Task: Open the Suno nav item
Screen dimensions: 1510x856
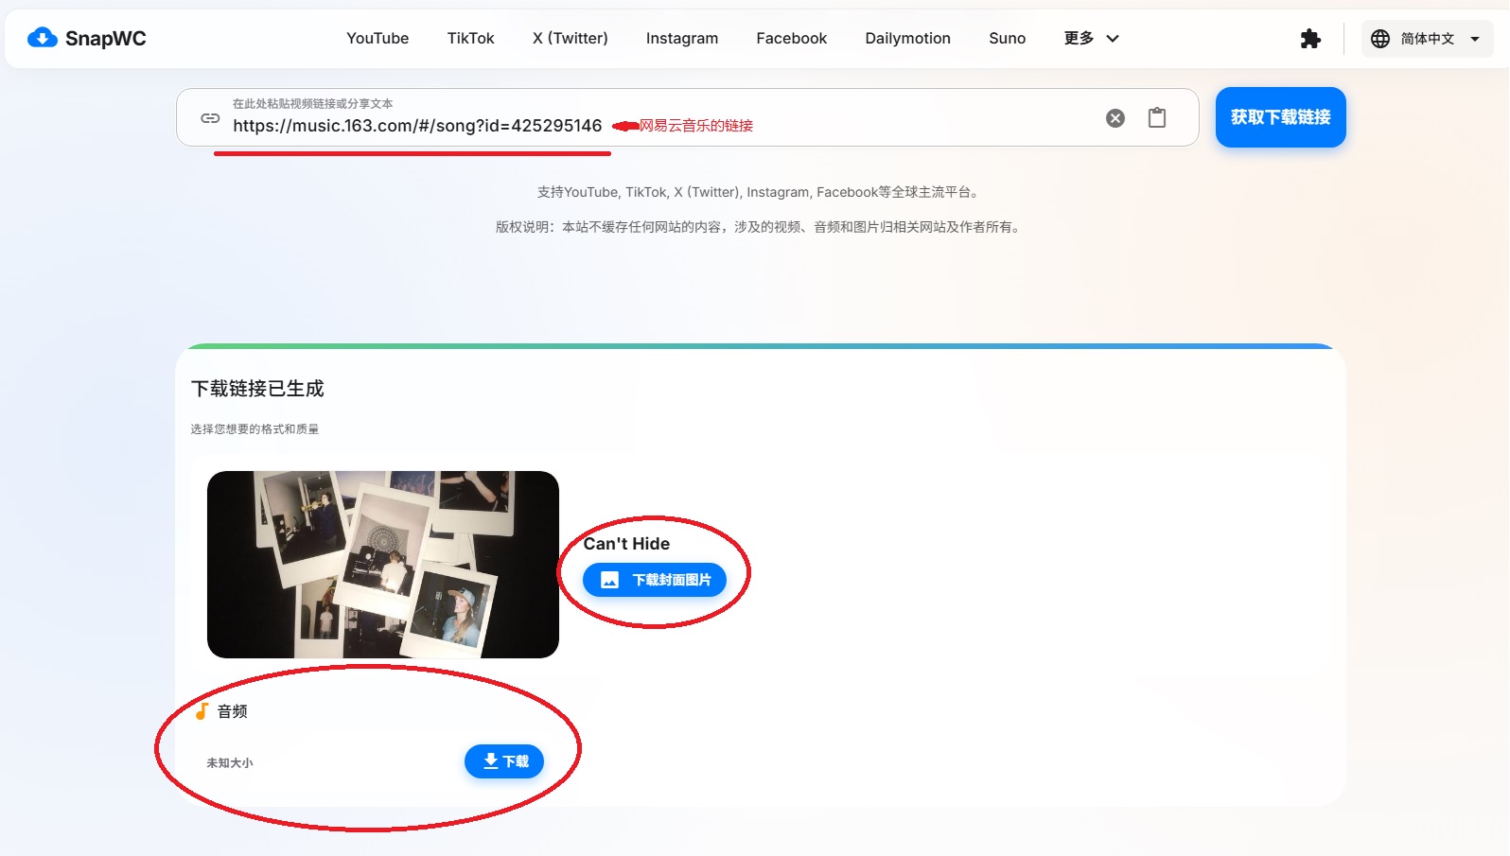Action: (x=1007, y=39)
